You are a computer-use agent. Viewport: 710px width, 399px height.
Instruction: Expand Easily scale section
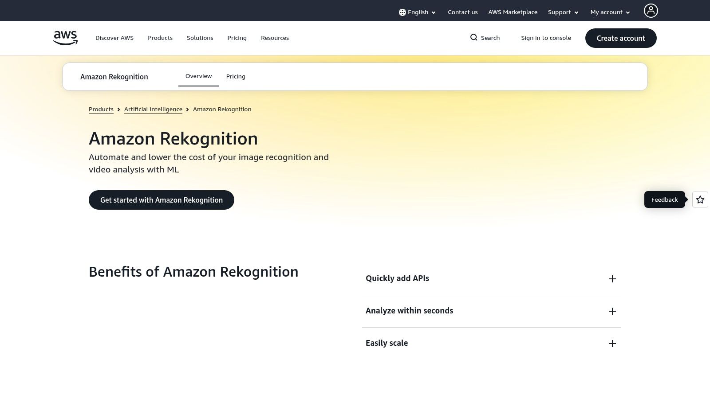pyautogui.click(x=492, y=344)
